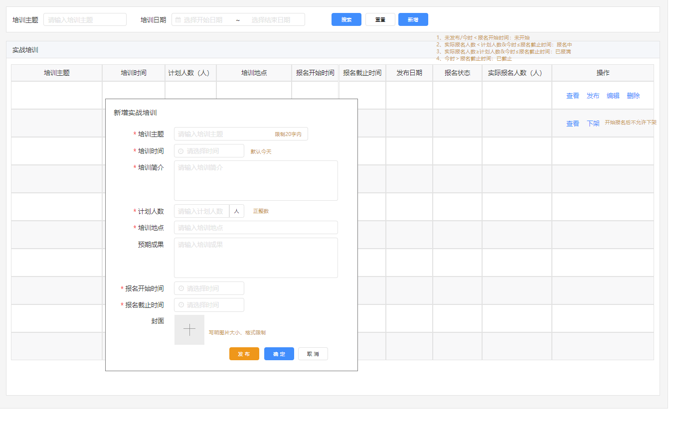Click the 下架 link in the second row
The width and height of the screenshot is (679, 422).
point(593,124)
